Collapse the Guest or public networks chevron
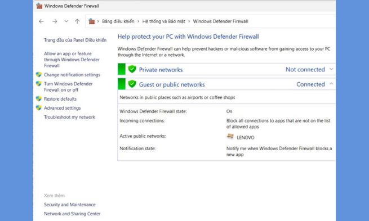Screen dimensions: 369x221 click(x=331, y=84)
